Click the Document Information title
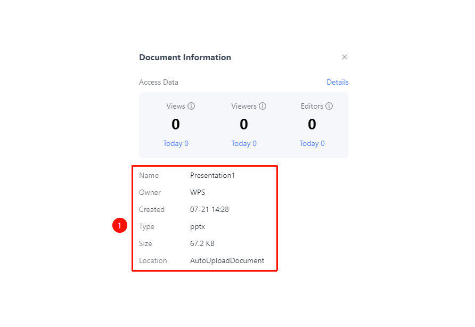The height and width of the screenshot is (327, 475). pos(185,58)
